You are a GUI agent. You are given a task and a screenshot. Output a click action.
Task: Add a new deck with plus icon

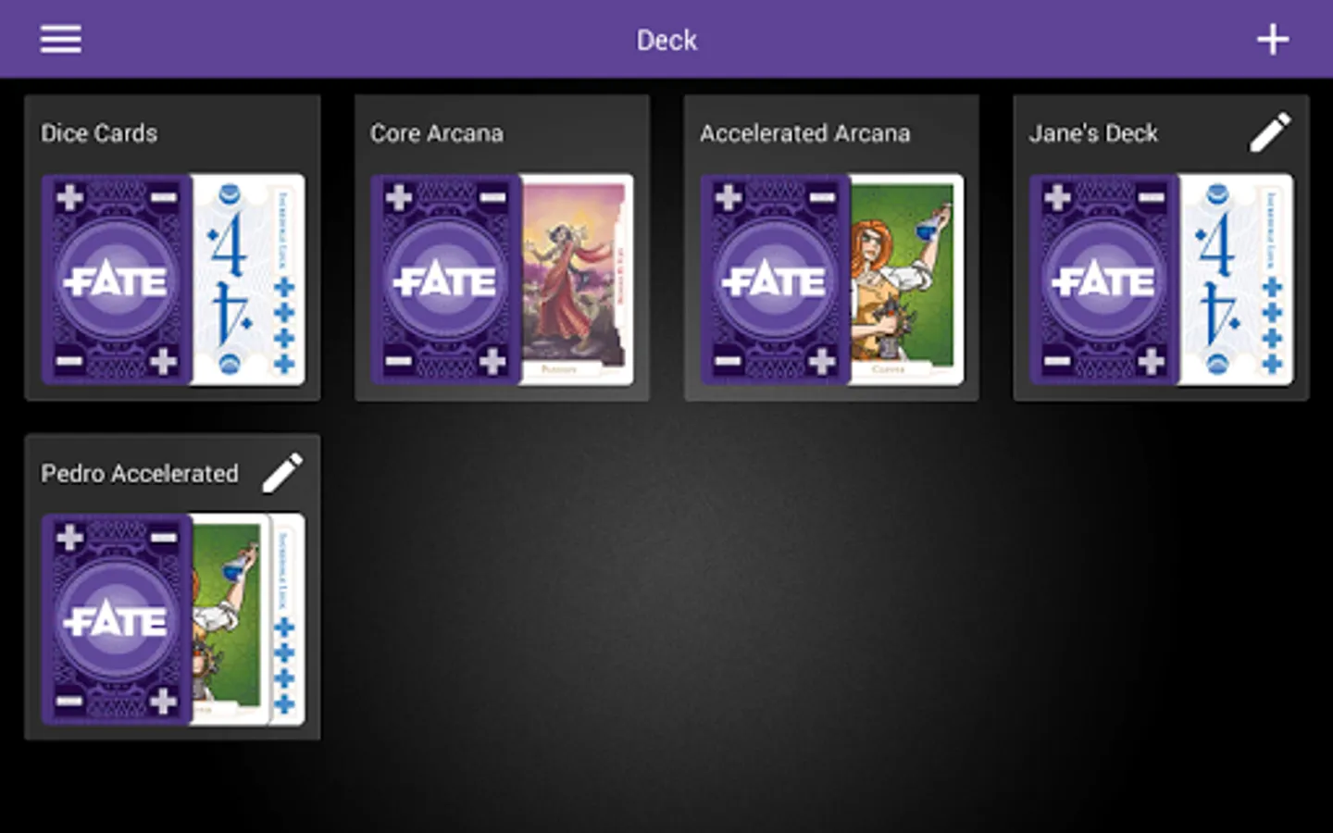(x=1273, y=39)
